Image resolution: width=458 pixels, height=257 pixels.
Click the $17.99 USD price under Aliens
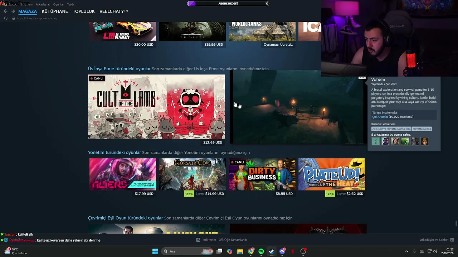tap(144, 194)
